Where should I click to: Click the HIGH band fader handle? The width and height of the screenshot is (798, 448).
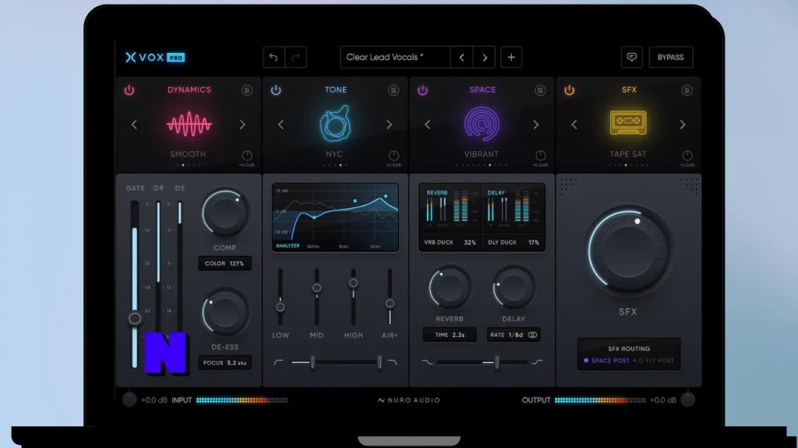click(x=353, y=283)
